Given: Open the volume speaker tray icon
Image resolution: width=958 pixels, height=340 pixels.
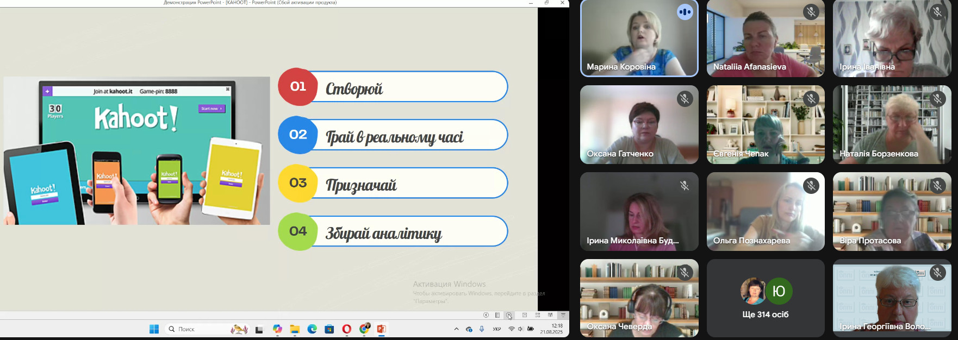Looking at the screenshot, I should (x=520, y=329).
